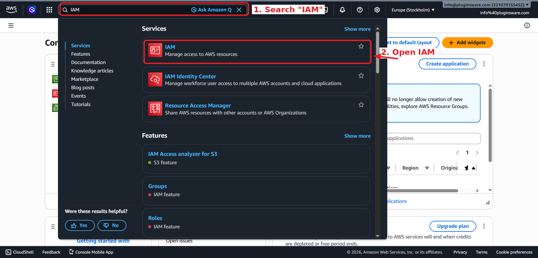Favorite Resource Access Manager star
Image resolution: width=538 pixels, height=258 pixels.
(361, 105)
